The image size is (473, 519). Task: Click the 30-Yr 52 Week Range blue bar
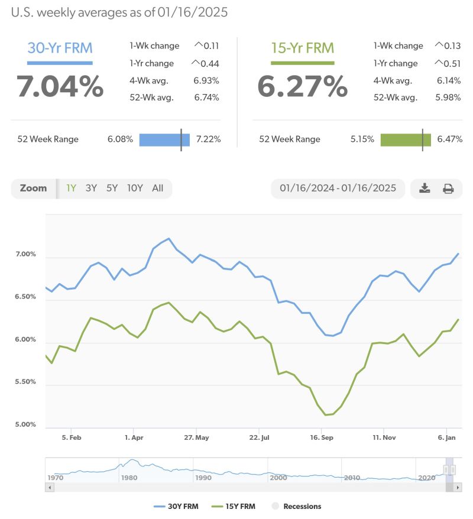pos(164,140)
